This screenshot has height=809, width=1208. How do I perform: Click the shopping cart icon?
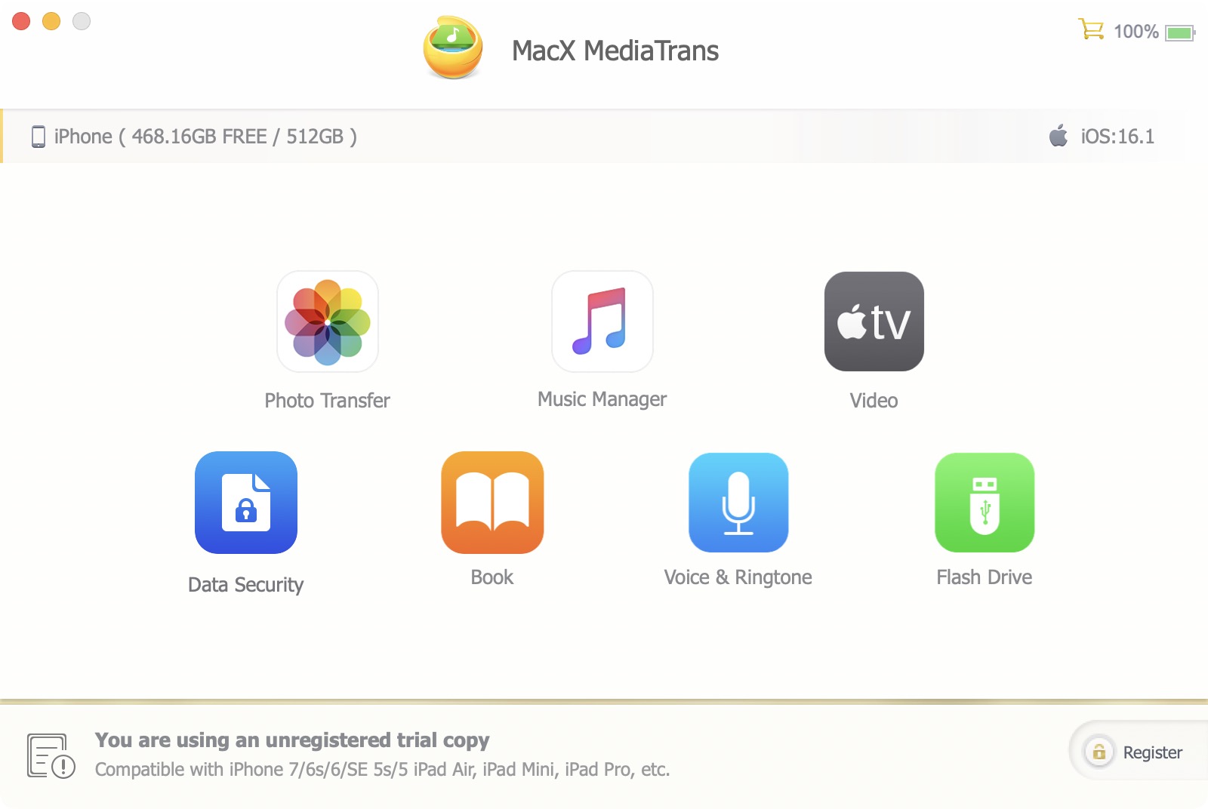(x=1091, y=29)
